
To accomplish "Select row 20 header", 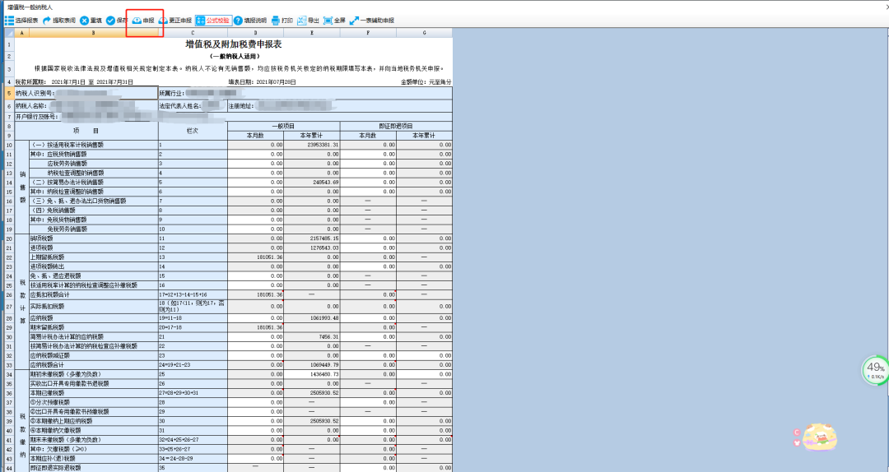I will (x=9, y=238).
